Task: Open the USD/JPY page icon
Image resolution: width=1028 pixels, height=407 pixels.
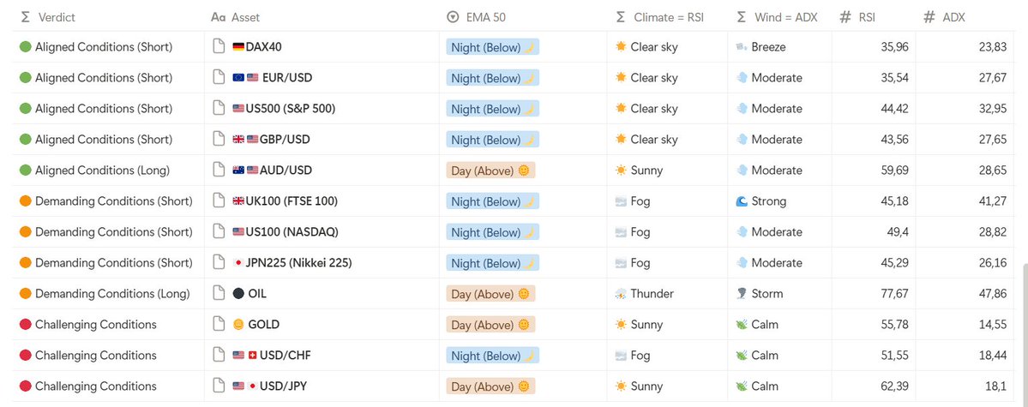Action: (x=219, y=386)
